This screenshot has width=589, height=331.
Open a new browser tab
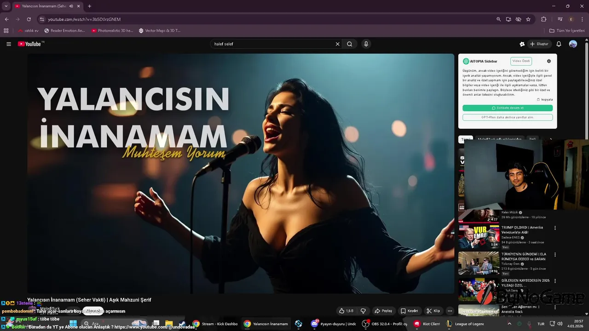[x=89, y=6]
